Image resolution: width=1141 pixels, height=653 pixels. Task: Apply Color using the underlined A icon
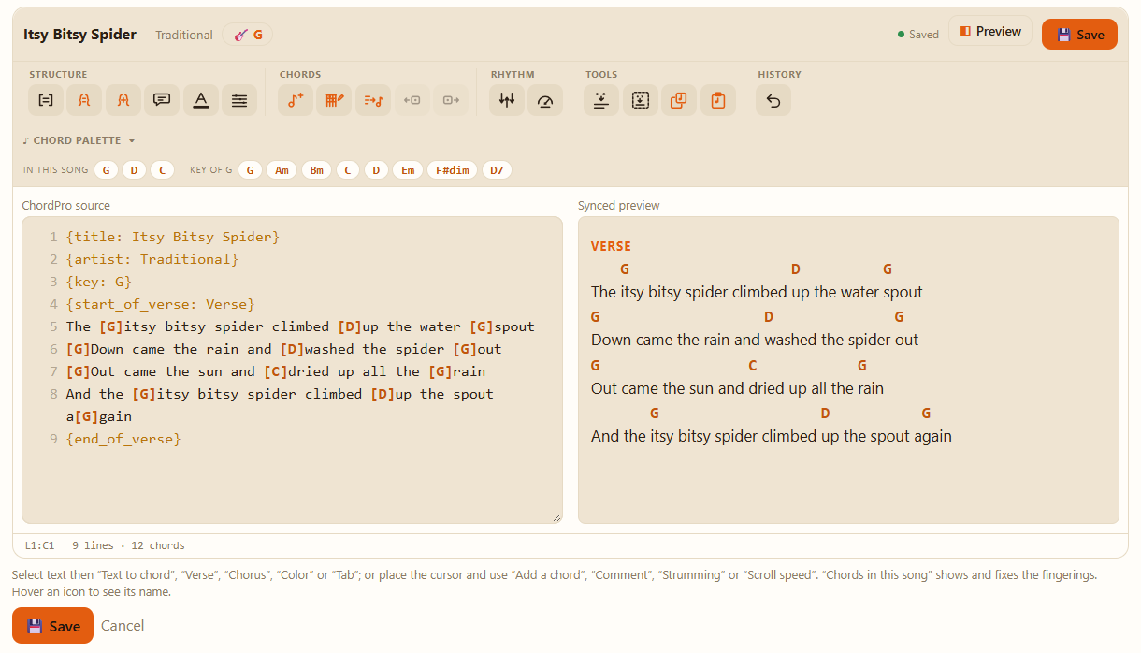200,100
